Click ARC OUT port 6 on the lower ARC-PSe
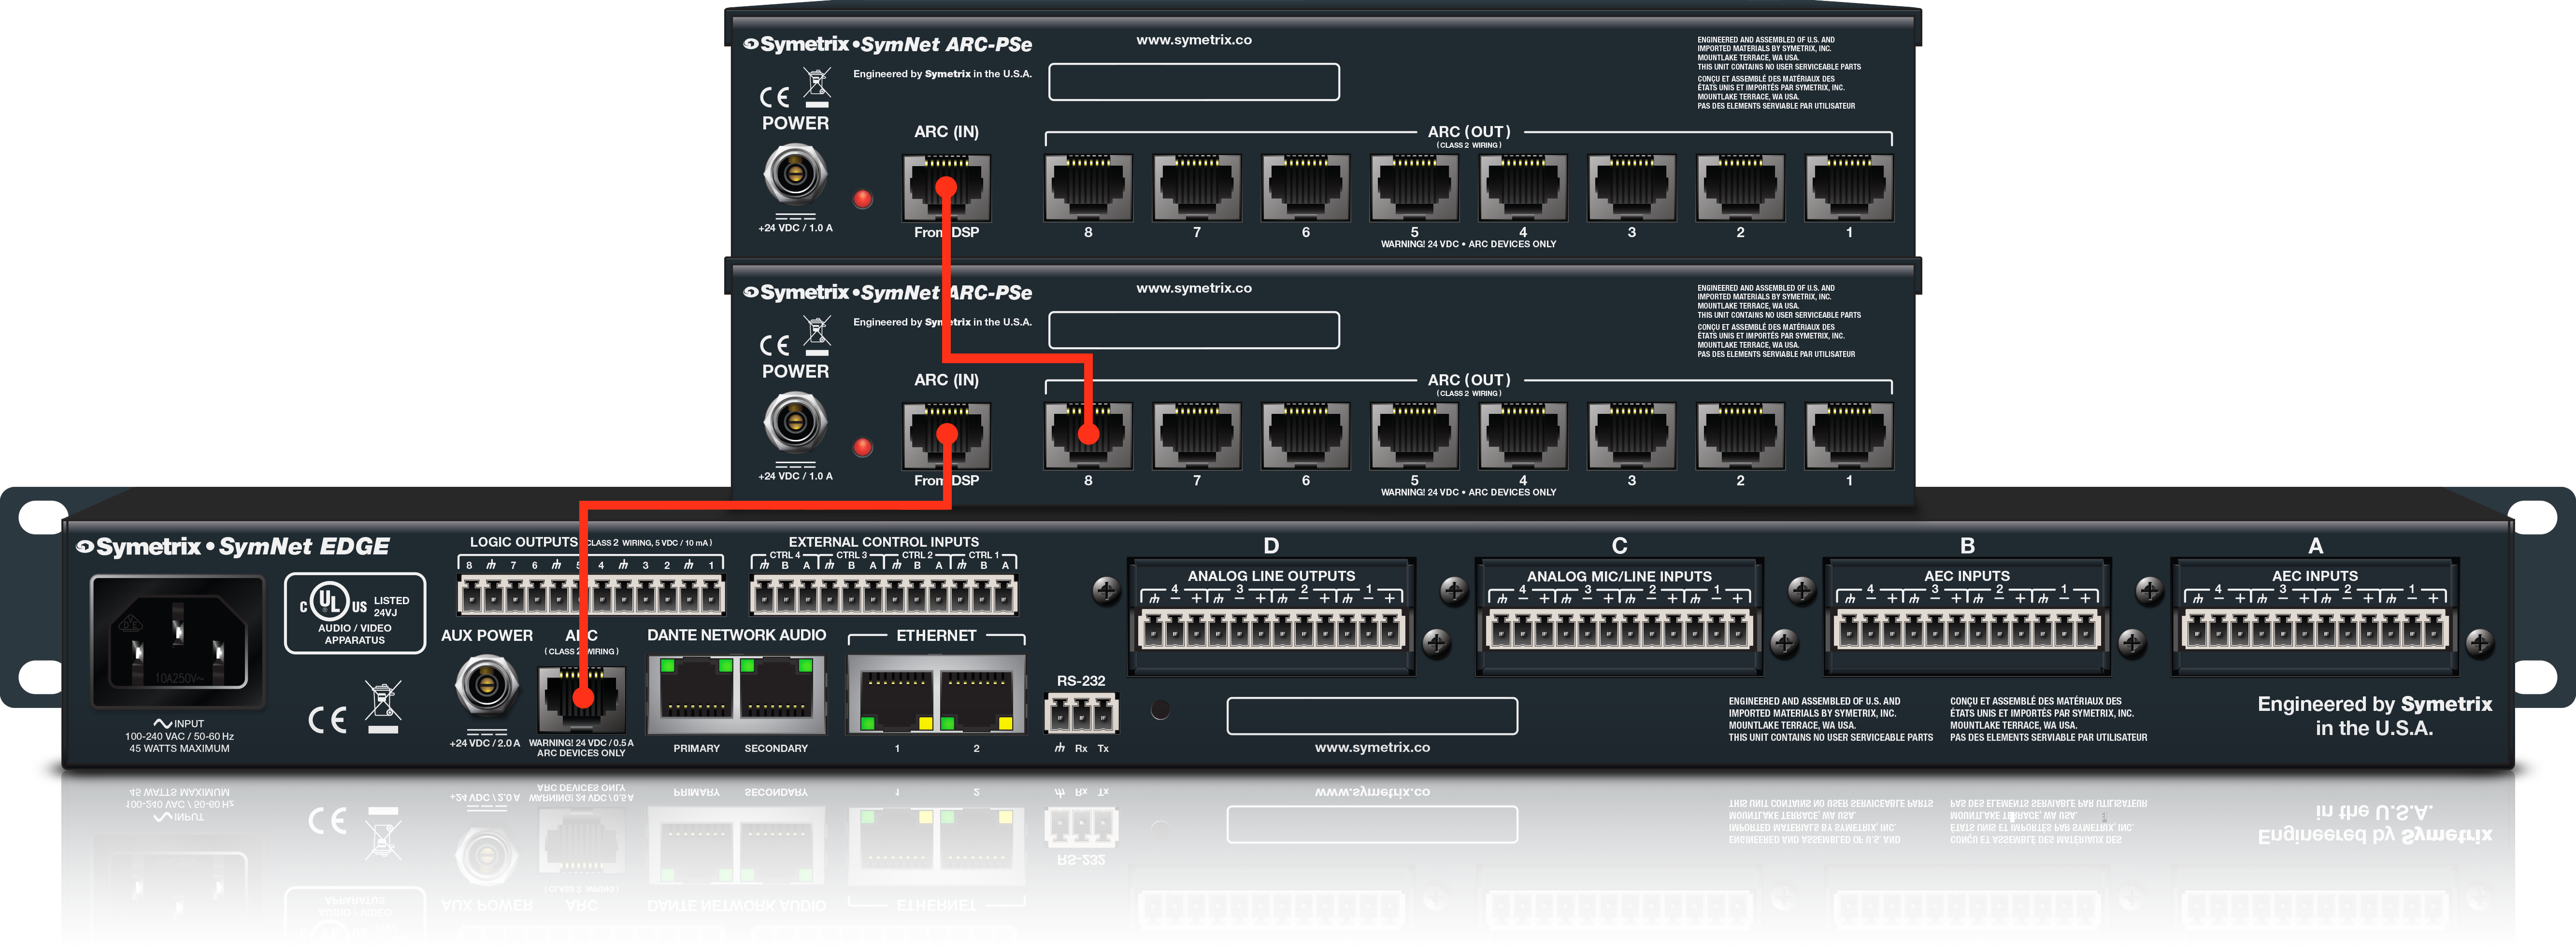Image resolution: width=2576 pixels, height=948 pixels. (1305, 436)
